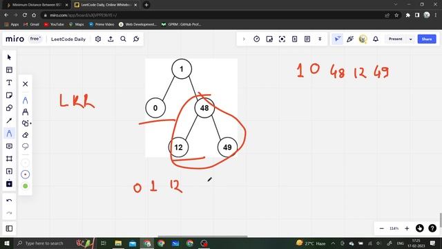Select the Frame tool
Image resolution: width=442 pixels, height=249 pixels.
pos(9,158)
